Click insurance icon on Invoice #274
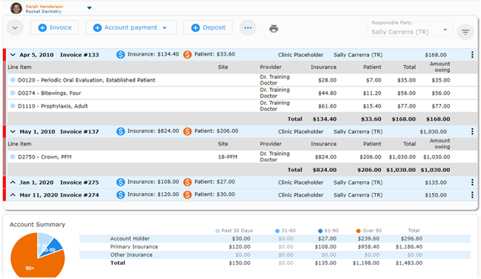This screenshot has width=481, height=279. coord(120,194)
